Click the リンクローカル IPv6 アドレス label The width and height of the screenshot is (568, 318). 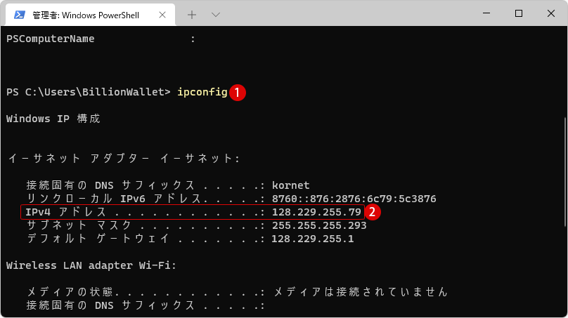(x=114, y=199)
